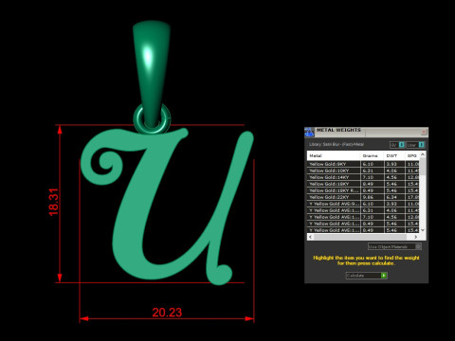The image size is (455, 341).
Task: Select Yellow Gold:10KY row
Action: 363,170
